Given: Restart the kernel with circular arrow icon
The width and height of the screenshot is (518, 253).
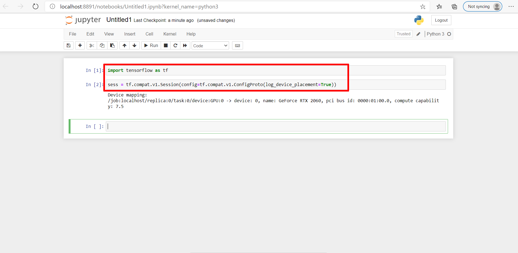Looking at the screenshot, I should pos(175,45).
